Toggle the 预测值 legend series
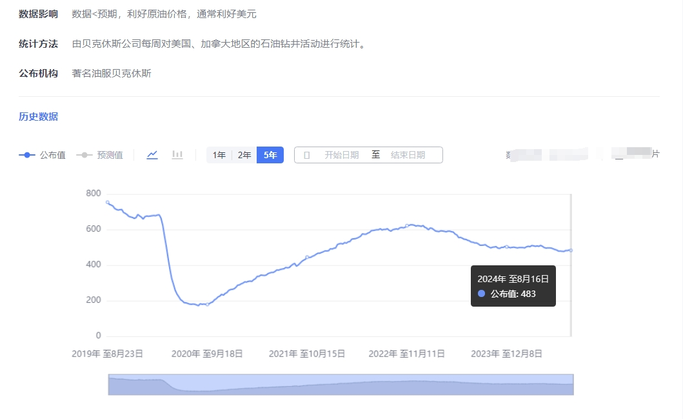The image size is (683, 419). click(x=99, y=155)
